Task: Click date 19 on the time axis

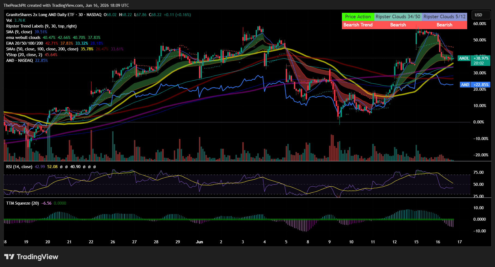Action: pos(26,242)
